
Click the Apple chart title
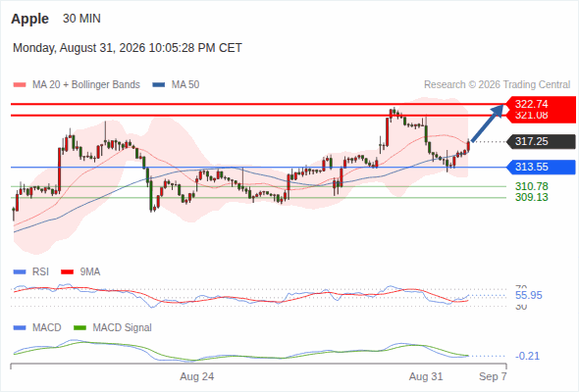(29, 19)
